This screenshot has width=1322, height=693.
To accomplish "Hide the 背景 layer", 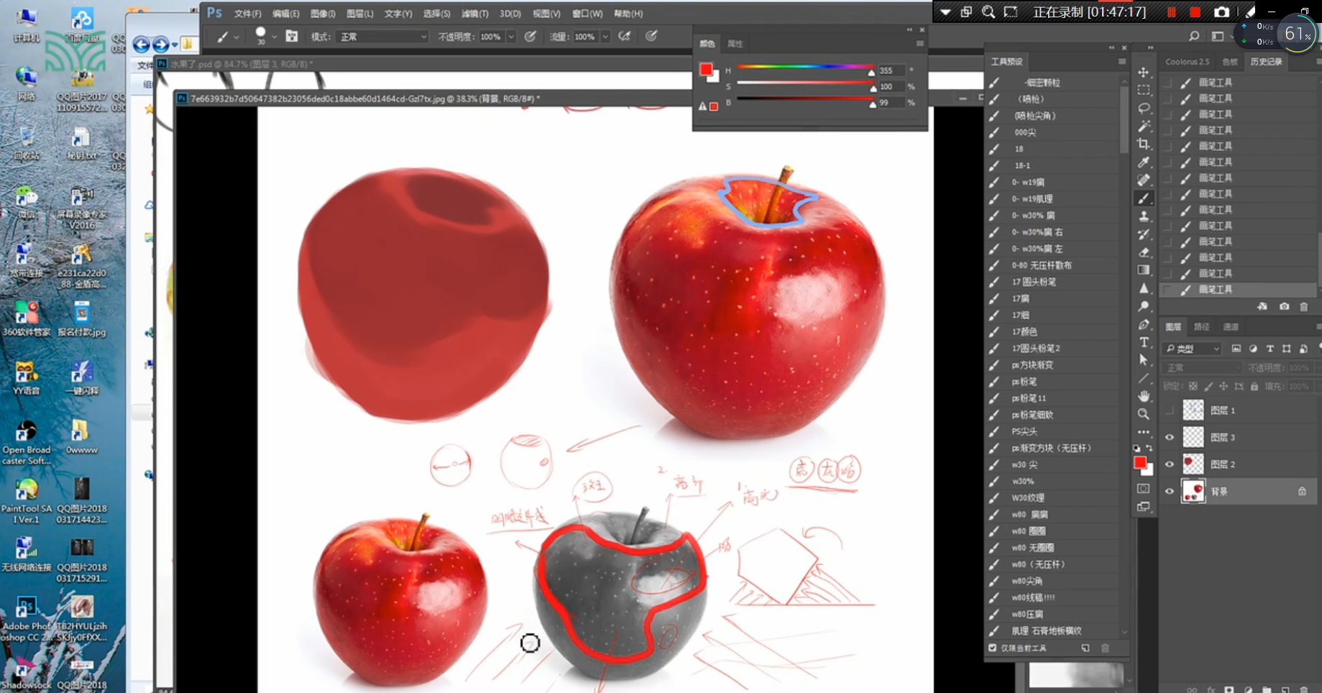I will click(x=1170, y=492).
